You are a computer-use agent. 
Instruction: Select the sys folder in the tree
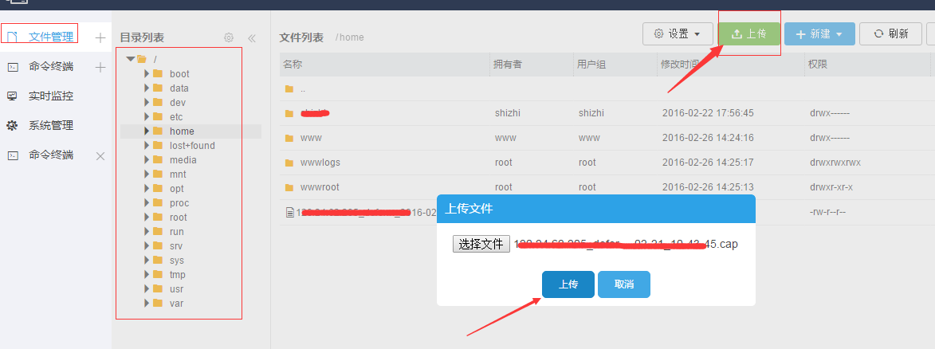(176, 260)
